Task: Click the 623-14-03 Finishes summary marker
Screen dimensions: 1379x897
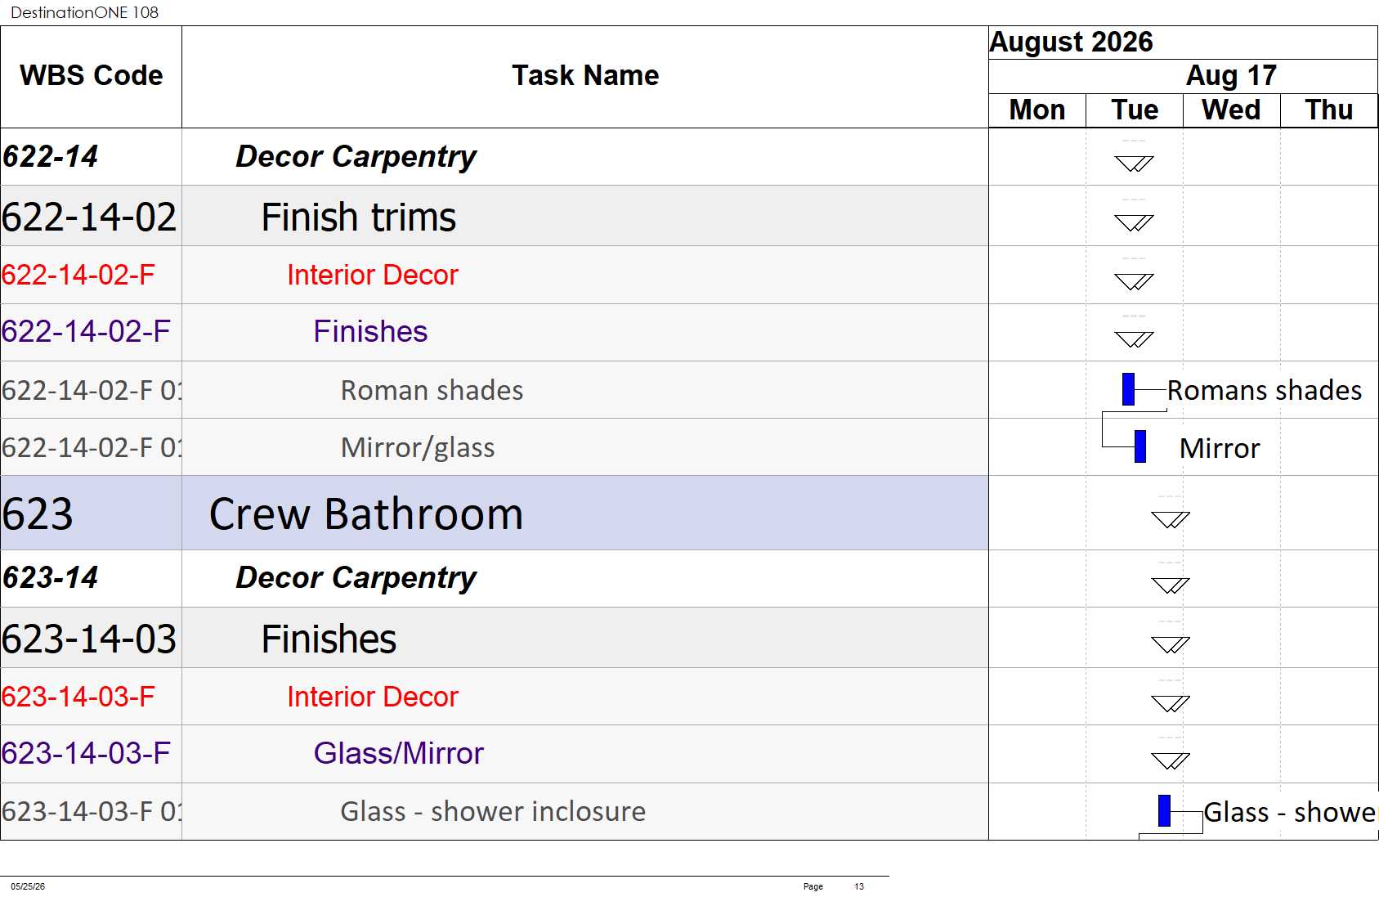Action: [x=1170, y=644]
